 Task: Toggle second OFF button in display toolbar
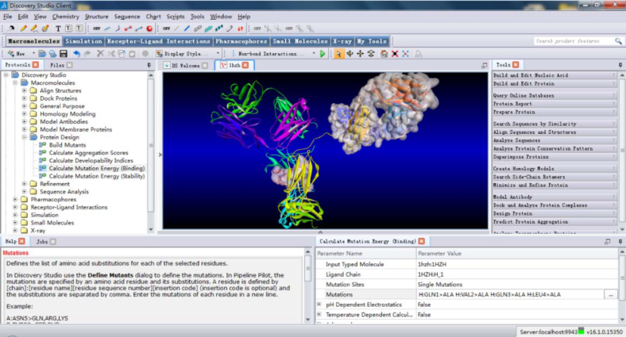click(x=167, y=29)
